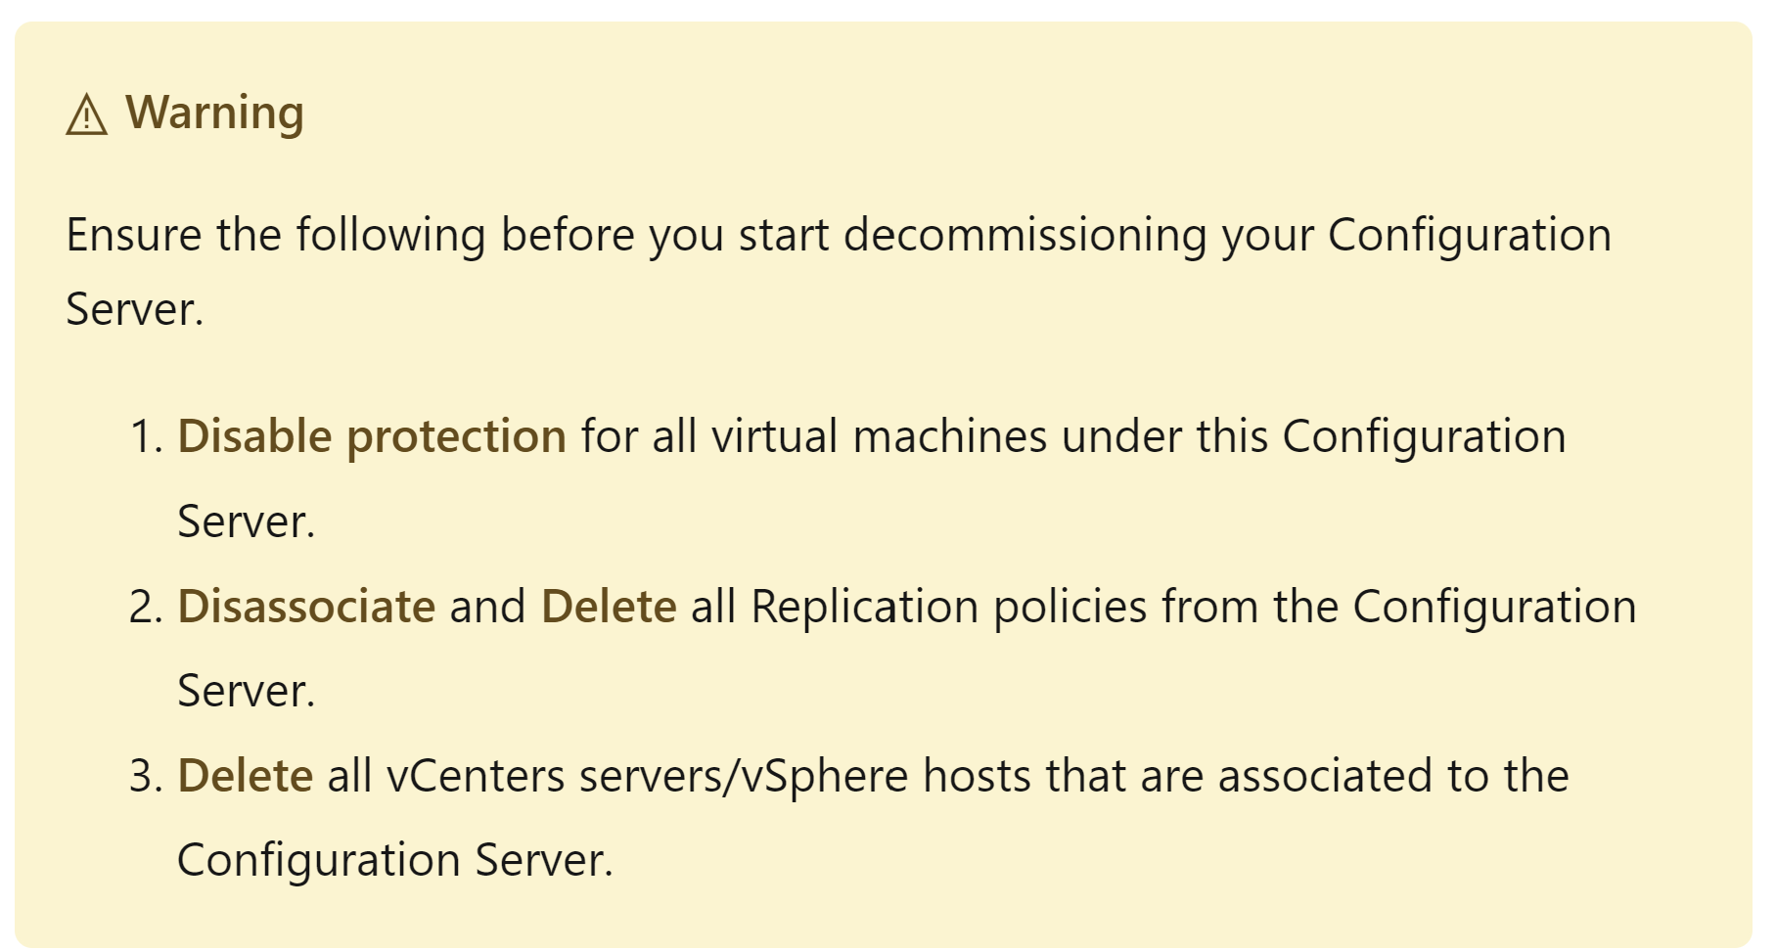1776x951 pixels.
Task: Click the word decommissioning in intro
Action: pos(1025,236)
